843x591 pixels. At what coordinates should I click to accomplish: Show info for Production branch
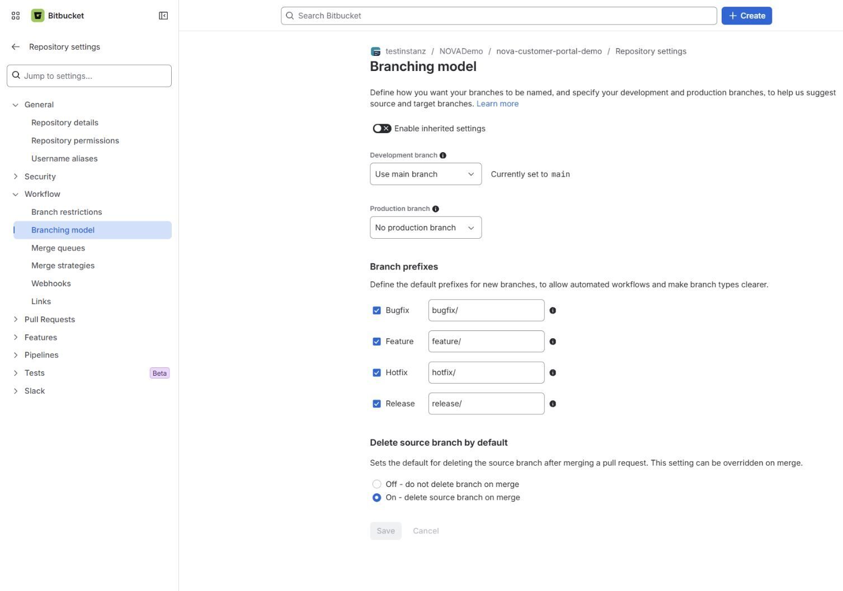(x=436, y=209)
